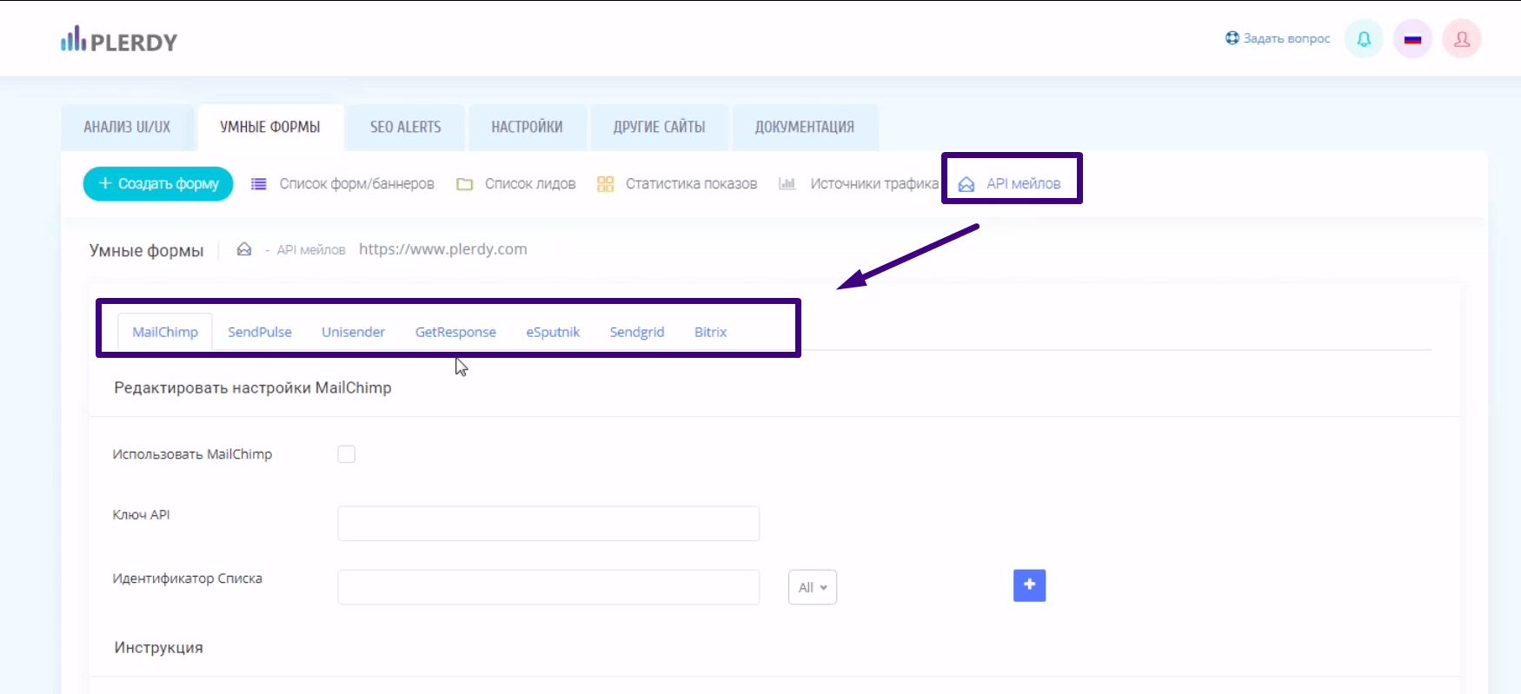Click the chart icon of Источники трафика

[787, 184]
